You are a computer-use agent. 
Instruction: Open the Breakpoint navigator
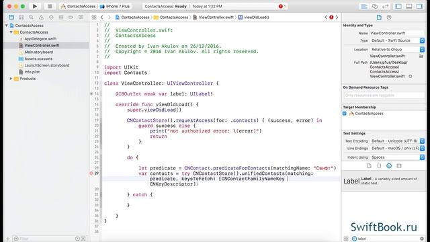(x=71, y=17)
